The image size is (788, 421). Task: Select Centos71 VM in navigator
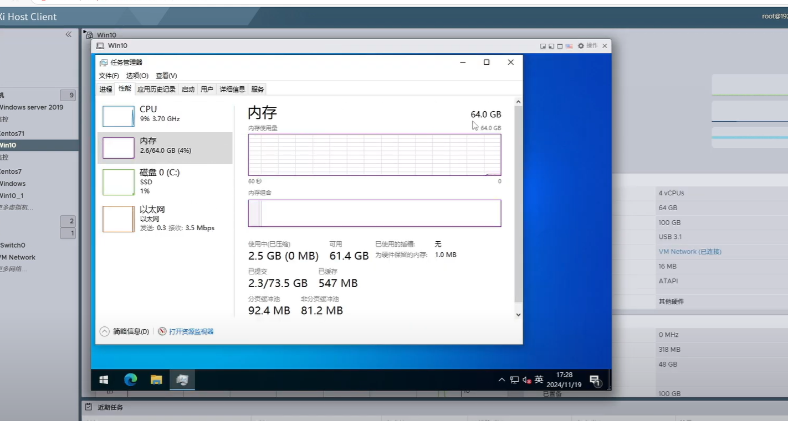coord(12,133)
